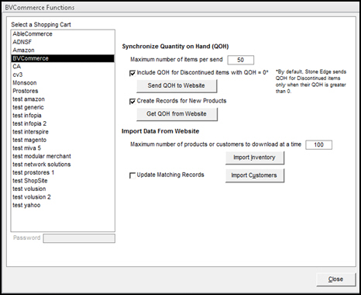Image resolution: width=361 pixels, height=295 pixels.
Task: Select Prostores shopping cart
Action: click(x=63, y=91)
